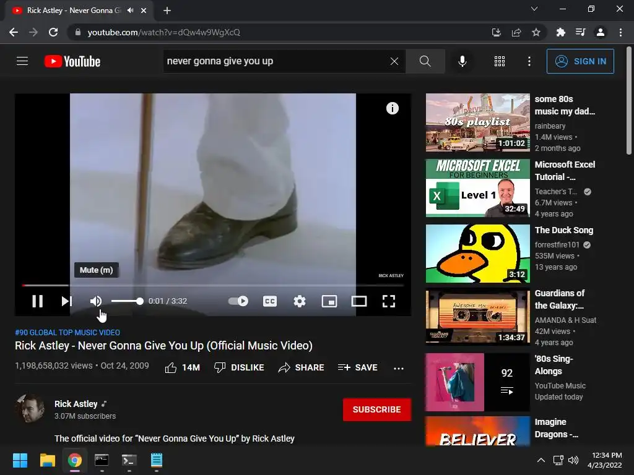Open the YouTube hamburger guide menu
Viewport: 634px width, 475px height.
click(x=22, y=61)
